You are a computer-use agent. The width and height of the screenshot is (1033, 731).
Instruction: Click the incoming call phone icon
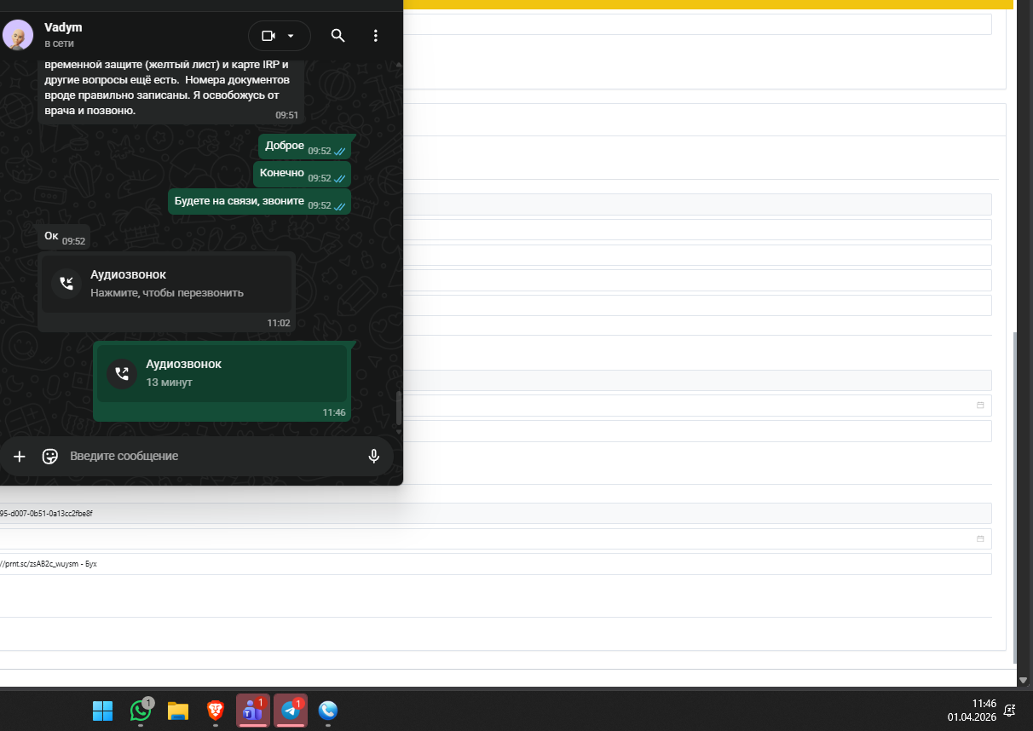click(66, 284)
